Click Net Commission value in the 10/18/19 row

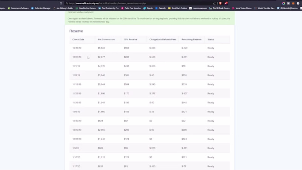tap(101, 48)
